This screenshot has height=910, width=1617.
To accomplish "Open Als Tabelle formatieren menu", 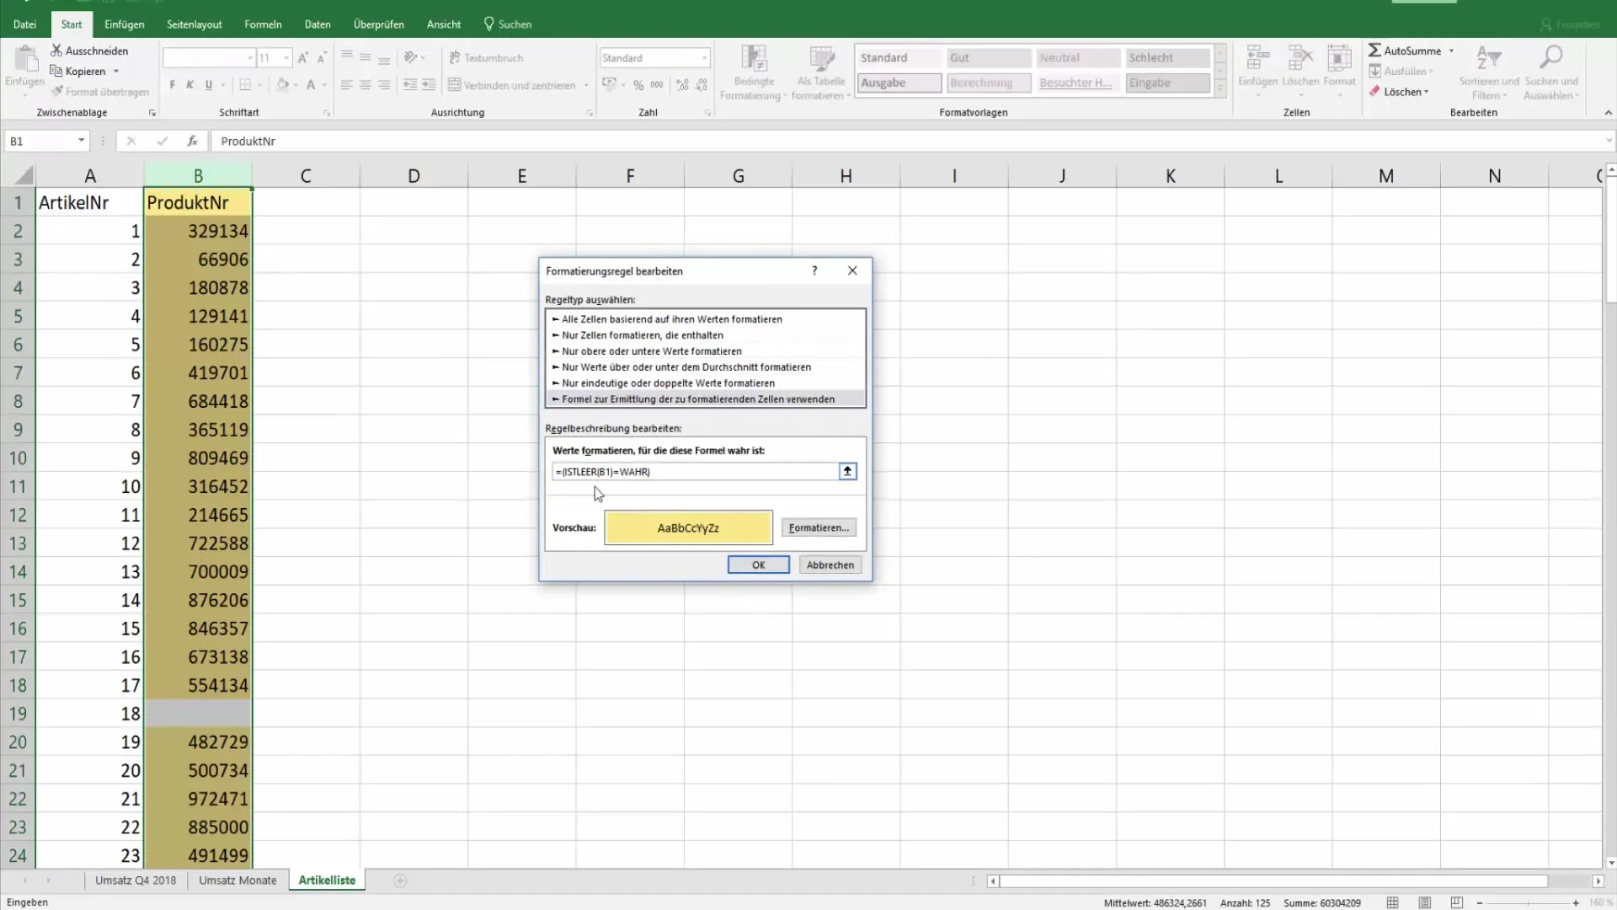I will coord(821,72).
